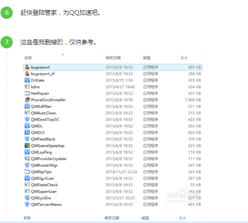Click the QMSignScan shield icon
The width and height of the screenshot is (248, 223).
27,178
